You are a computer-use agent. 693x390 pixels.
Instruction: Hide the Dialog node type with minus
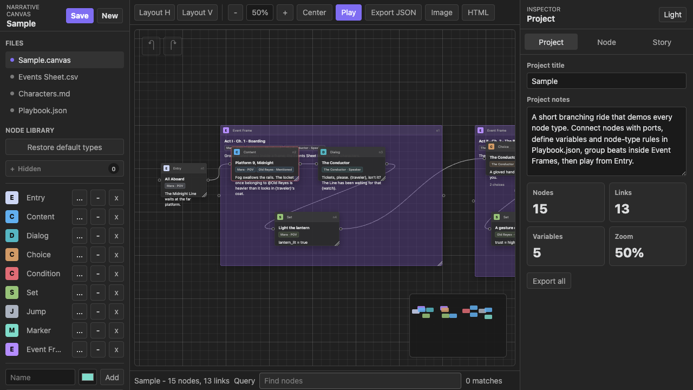tap(98, 236)
